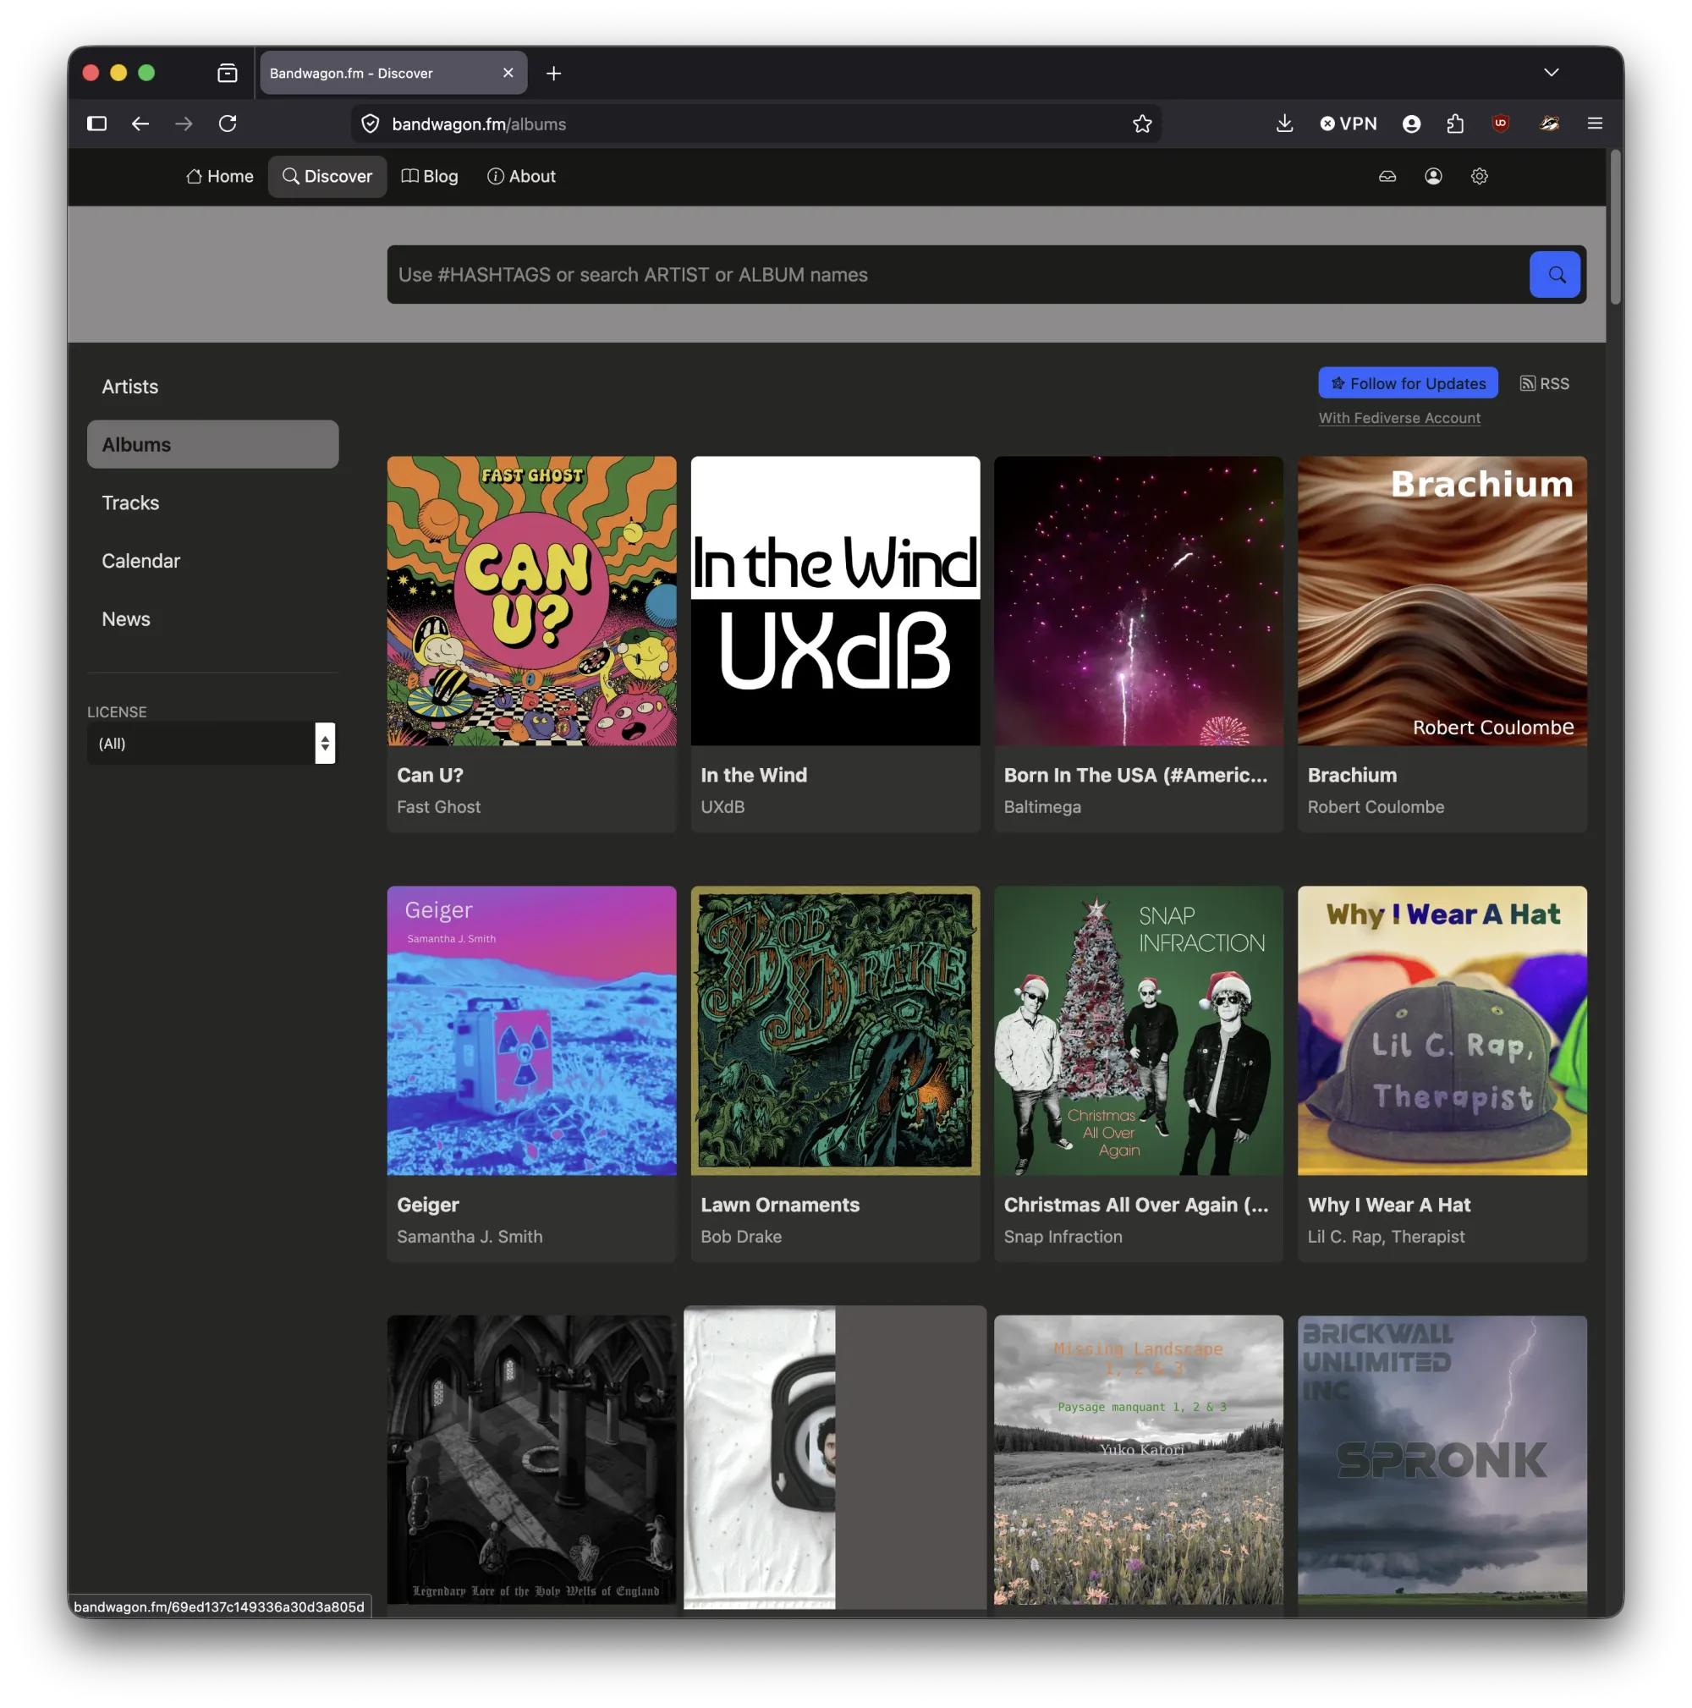Open the browser downloads icon
The width and height of the screenshot is (1692, 1708).
click(1284, 124)
